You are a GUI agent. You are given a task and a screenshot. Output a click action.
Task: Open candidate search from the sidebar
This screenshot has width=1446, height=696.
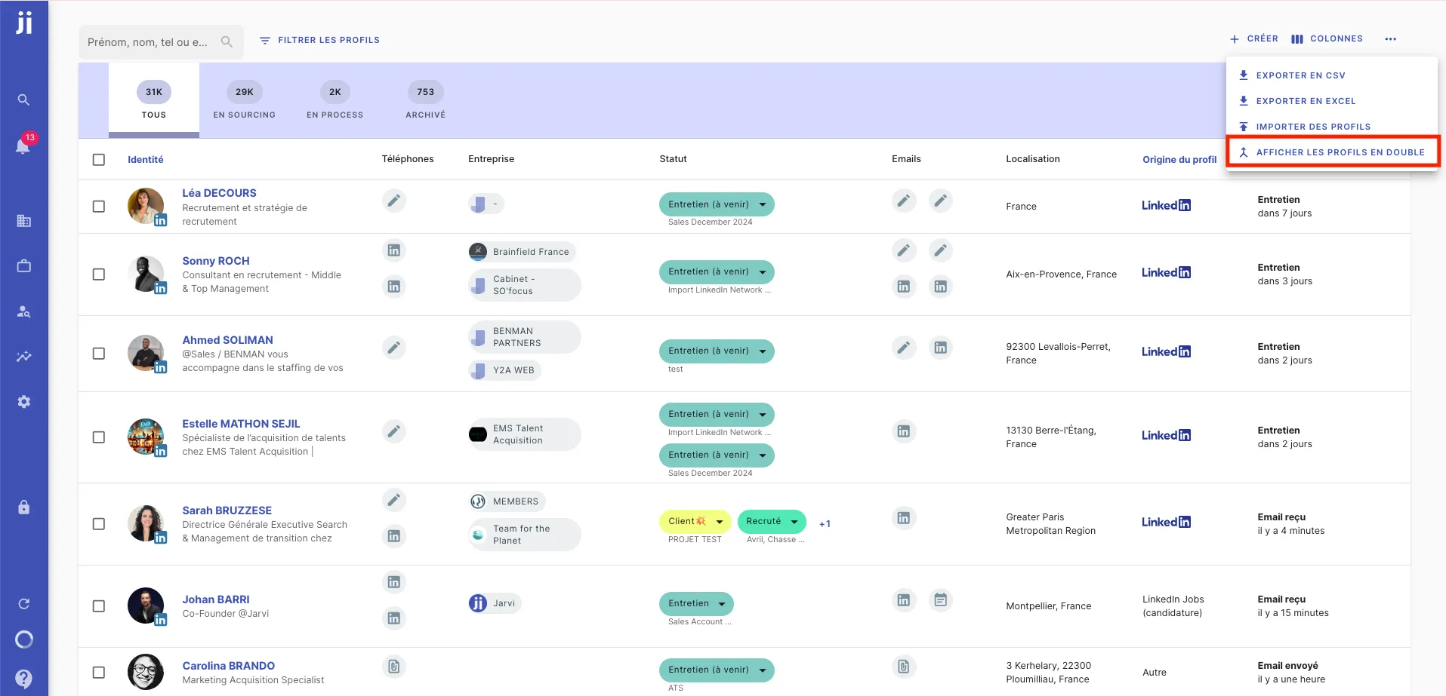[x=23, y=311]
